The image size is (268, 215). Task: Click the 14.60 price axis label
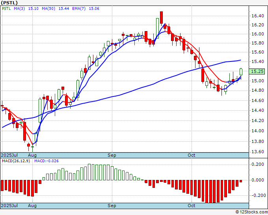[x=258, y=100]
